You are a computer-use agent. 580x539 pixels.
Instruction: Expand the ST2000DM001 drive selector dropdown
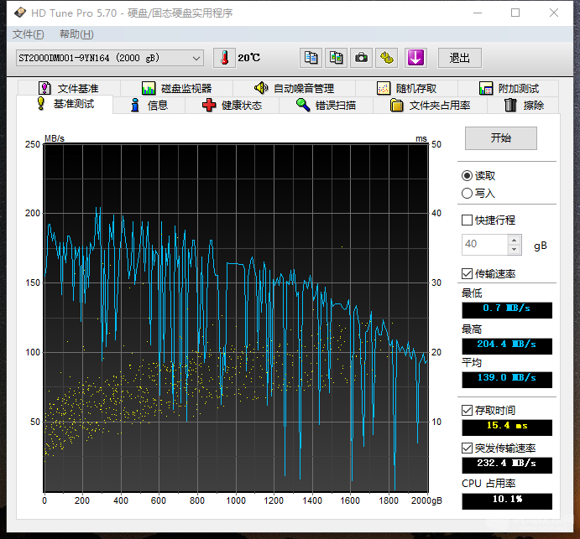[110, 58]
